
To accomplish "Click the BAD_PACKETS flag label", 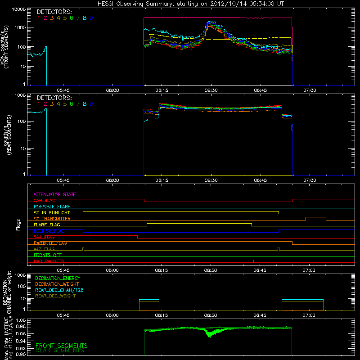I will tap(49, 261).
